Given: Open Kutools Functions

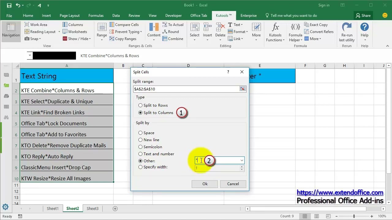Looking at the screenshot, I should tap(275, 32).
